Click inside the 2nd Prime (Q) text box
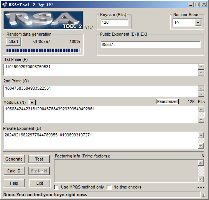 click(x=101, y=91)
